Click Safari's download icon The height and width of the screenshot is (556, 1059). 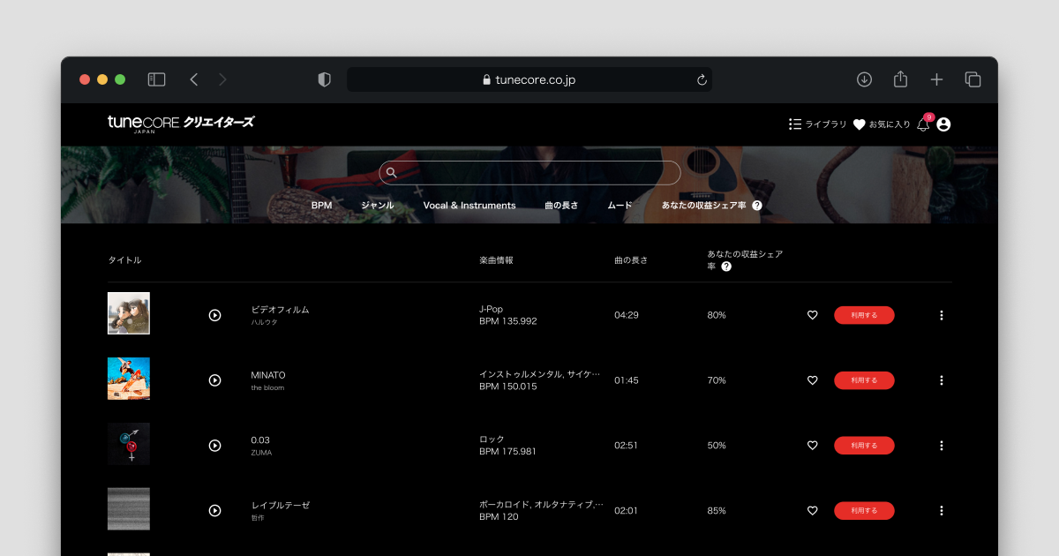pyautogui.click(x=864, y=79)
